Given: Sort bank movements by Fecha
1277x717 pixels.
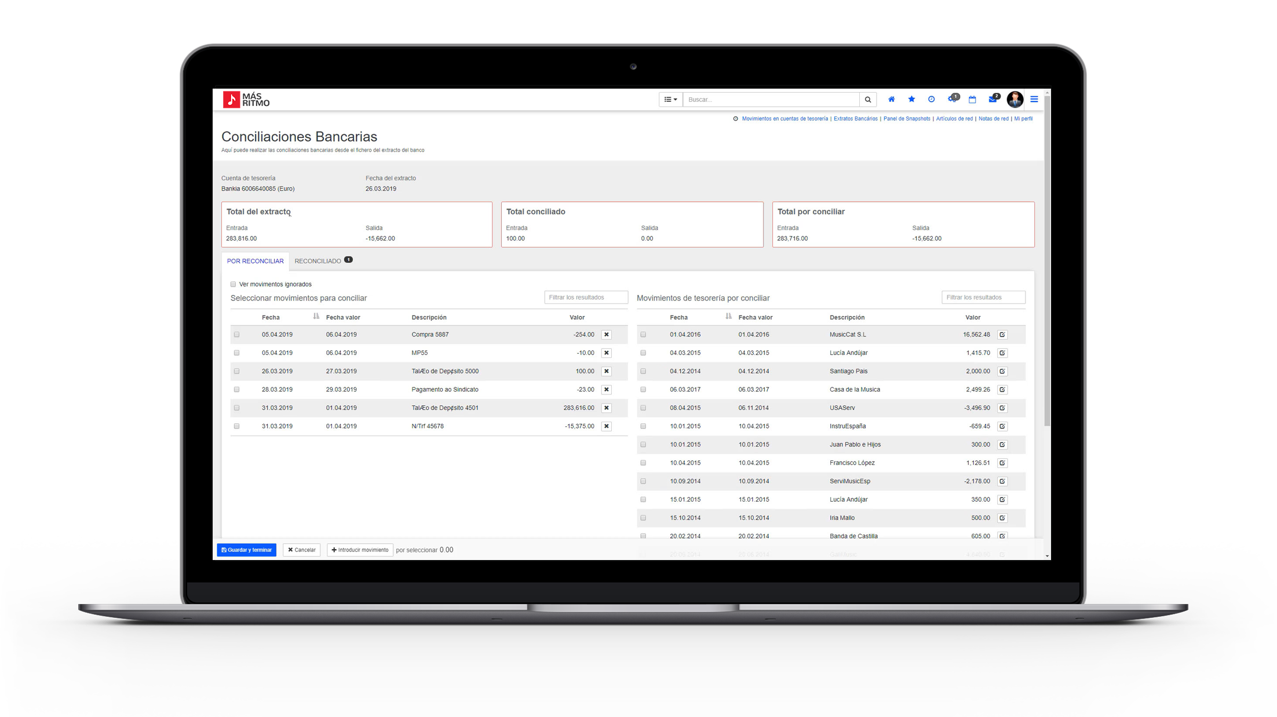Looking at the screenshot, I should pyautogui.click(x=316, y=317).
